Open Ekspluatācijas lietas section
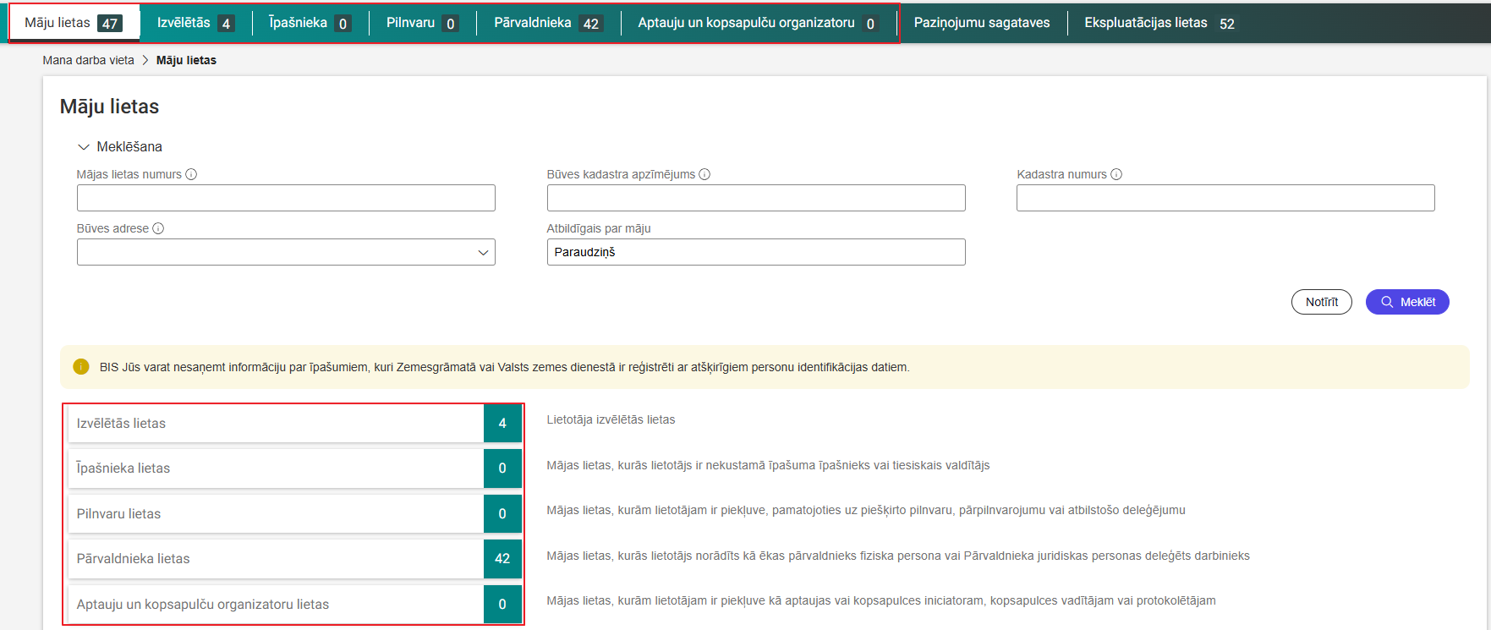Image resolution: width=1491 pixels, height=630 pixels. 1159,23
